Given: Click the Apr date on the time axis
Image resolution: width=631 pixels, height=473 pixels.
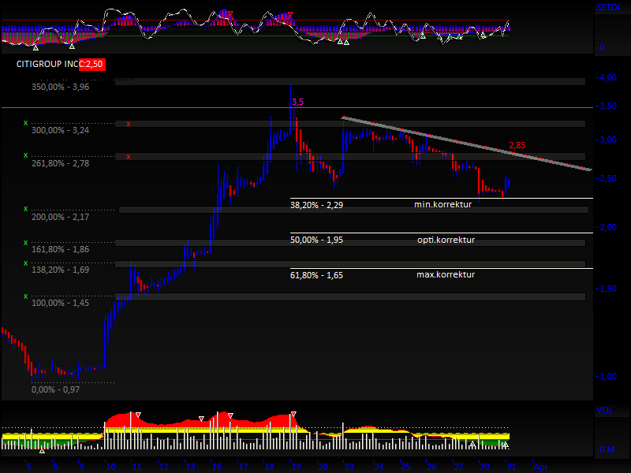Looking at the screenshot, I should [x=540, y=466].
